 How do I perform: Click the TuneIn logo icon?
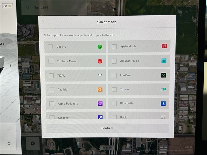163,89
